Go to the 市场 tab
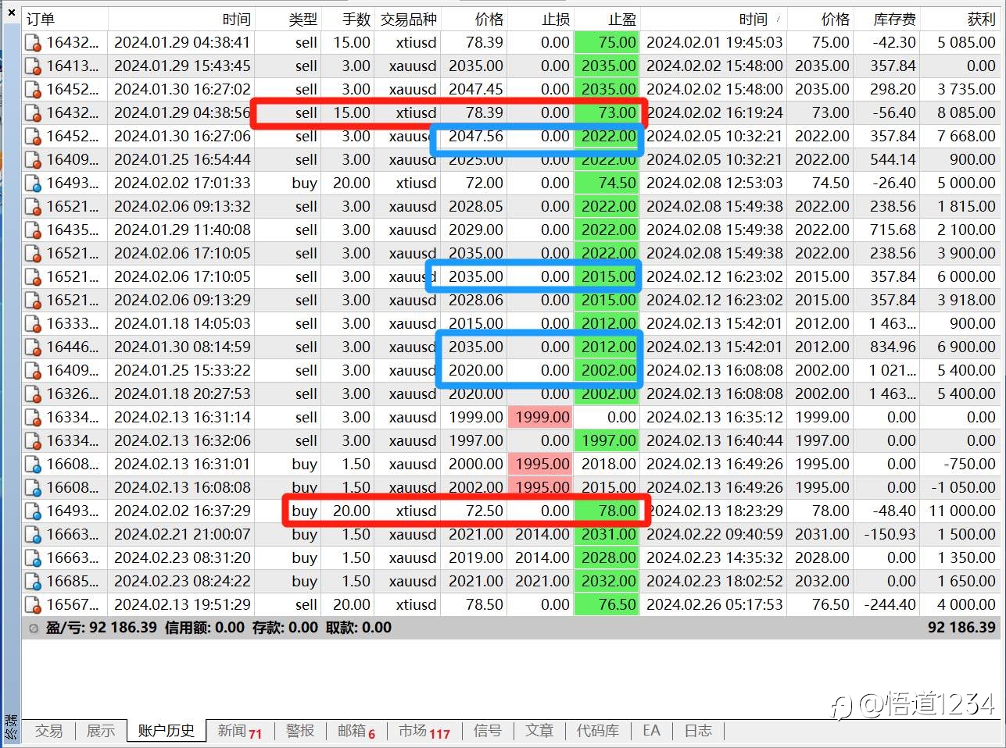 coord(424,731)
